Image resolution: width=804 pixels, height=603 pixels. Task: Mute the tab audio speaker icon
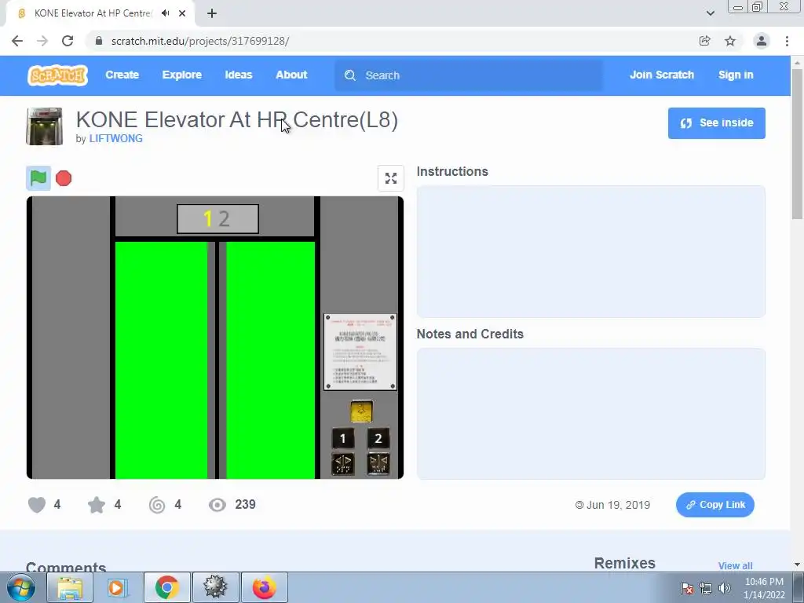pos(165,13)
